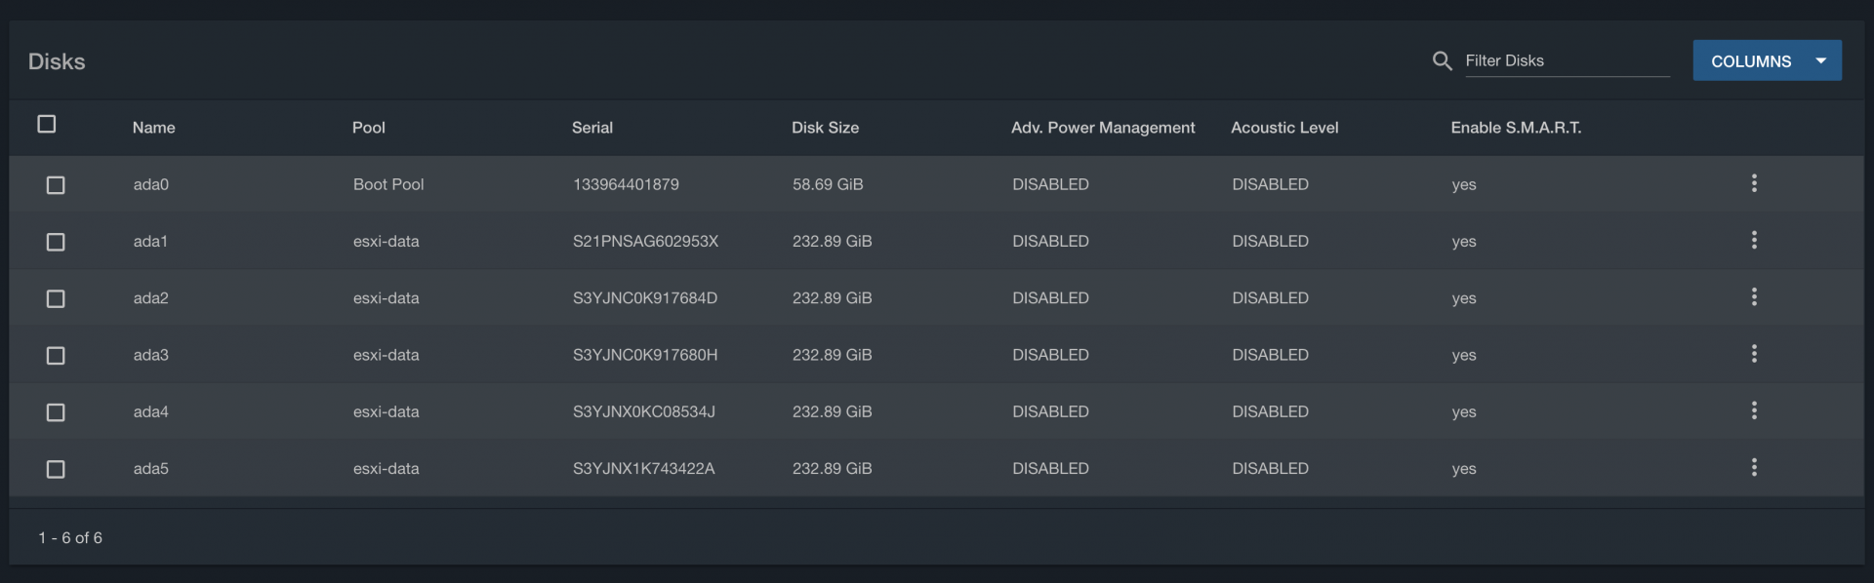Open the three-dot menu for ada3

[1754, 354]
